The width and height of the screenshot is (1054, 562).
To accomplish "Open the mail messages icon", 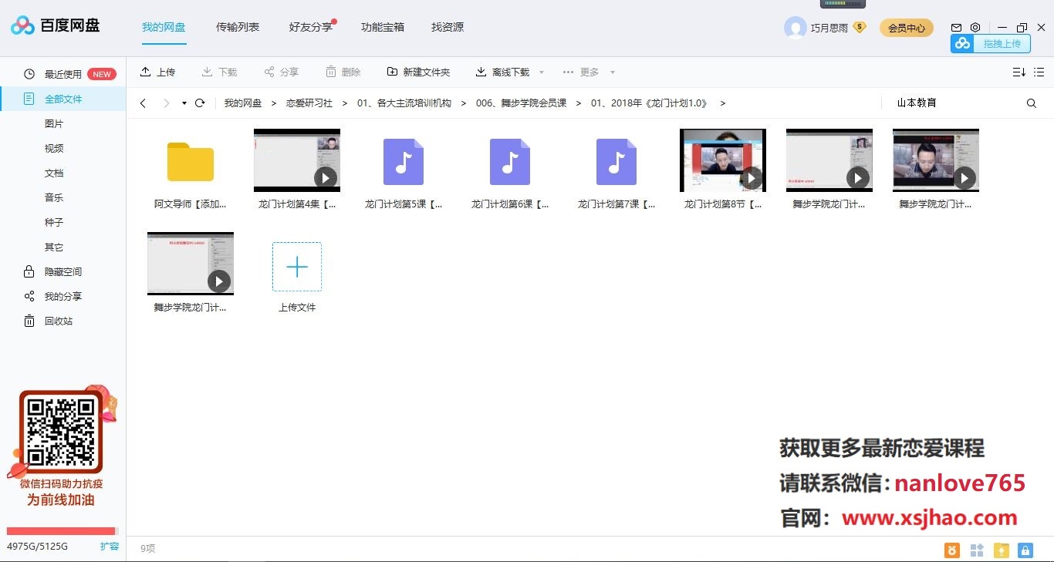I will pos(957,27).
